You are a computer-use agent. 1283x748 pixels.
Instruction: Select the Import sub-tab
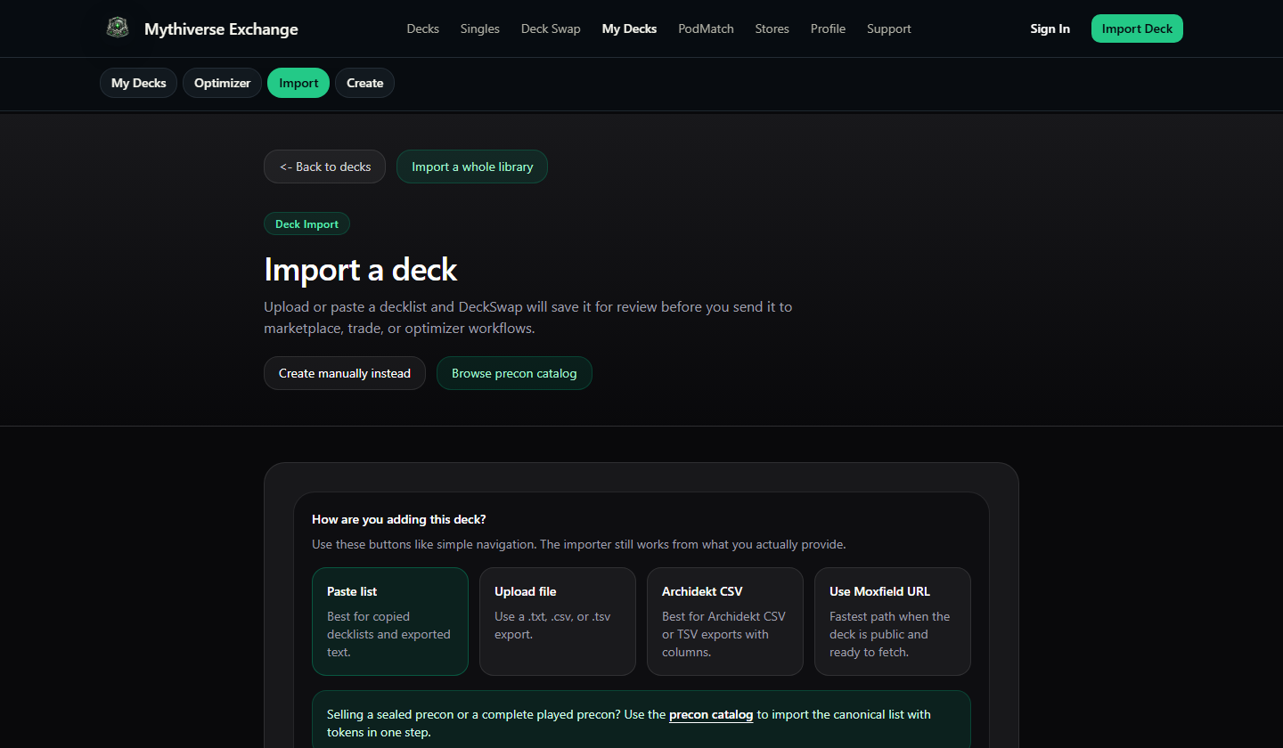point(298,83)
